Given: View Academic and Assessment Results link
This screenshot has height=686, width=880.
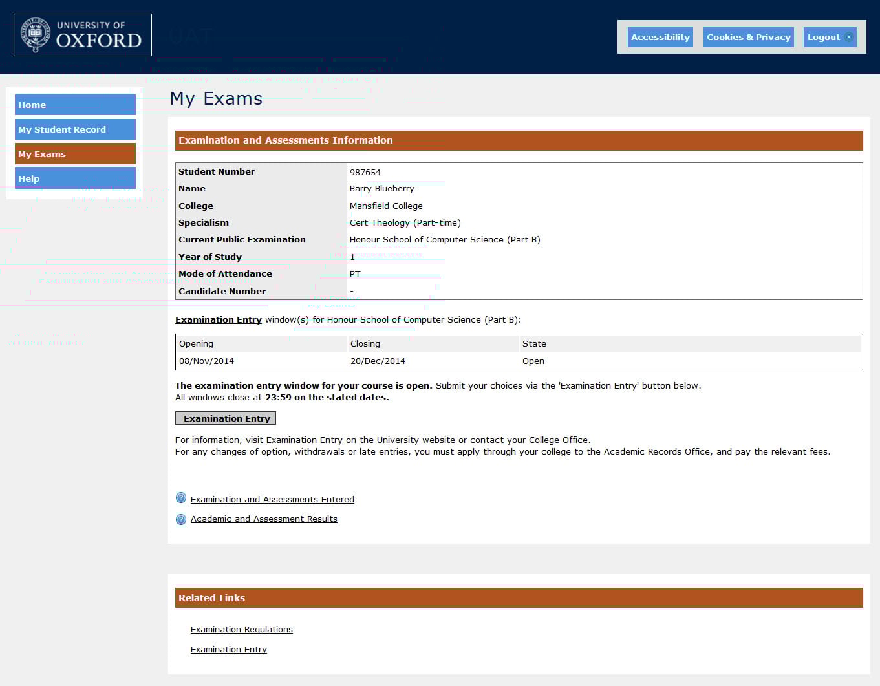Looking at the screenshot, I should pyautogui.click(x=264, y=519).
